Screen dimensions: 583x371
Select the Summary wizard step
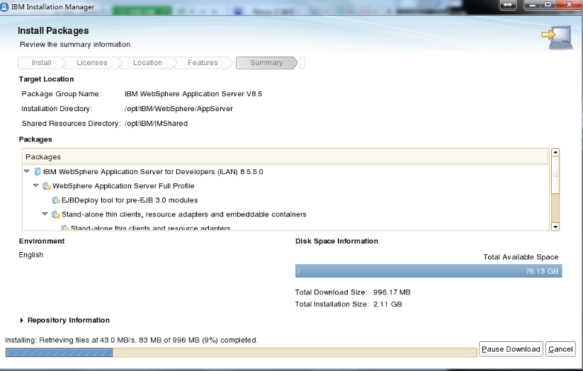tap(266, 63)
